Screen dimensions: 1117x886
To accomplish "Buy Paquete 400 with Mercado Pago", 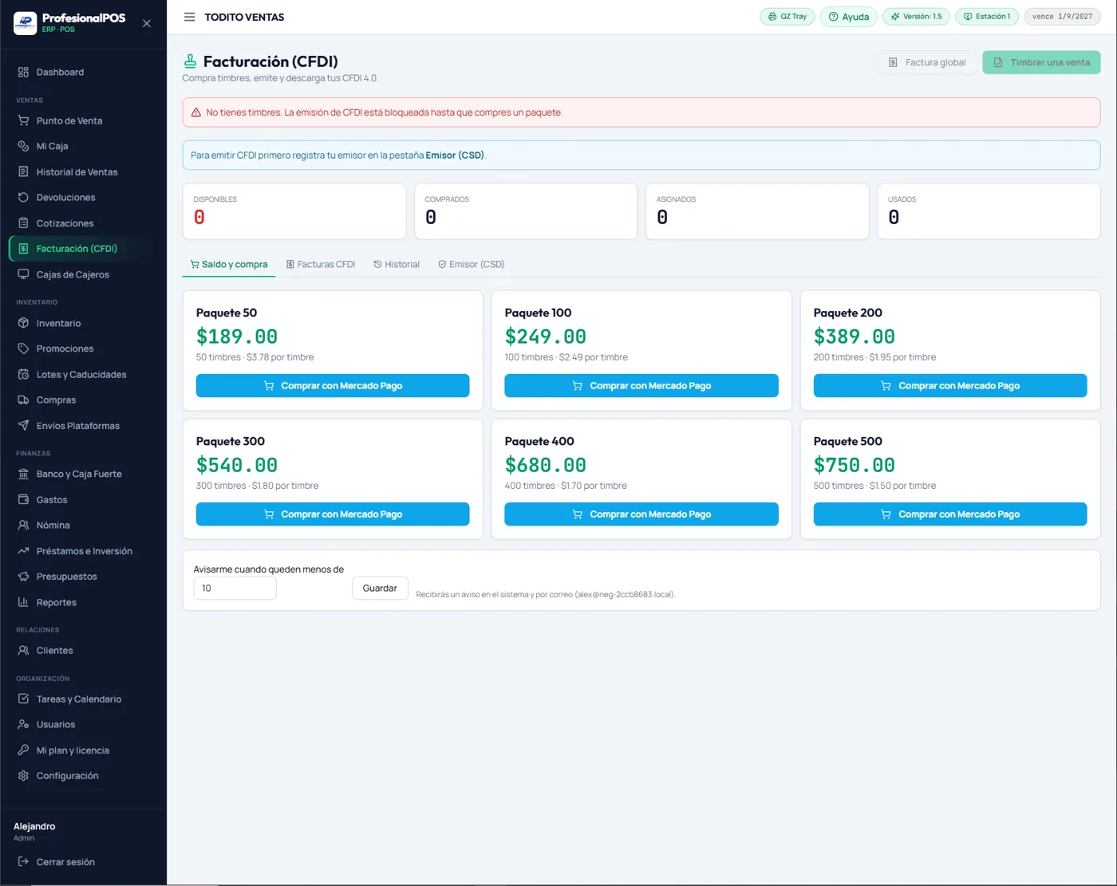I will (641, 514).
